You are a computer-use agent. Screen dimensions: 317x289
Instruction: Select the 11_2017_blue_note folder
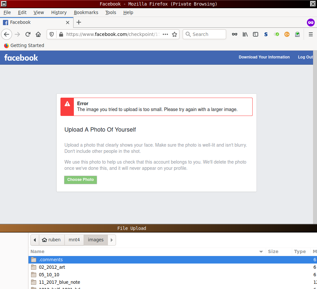tap(173, 282)
